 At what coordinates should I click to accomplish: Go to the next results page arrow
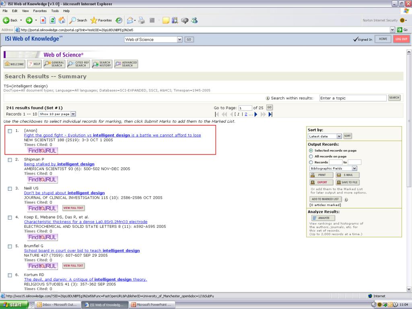255,114
